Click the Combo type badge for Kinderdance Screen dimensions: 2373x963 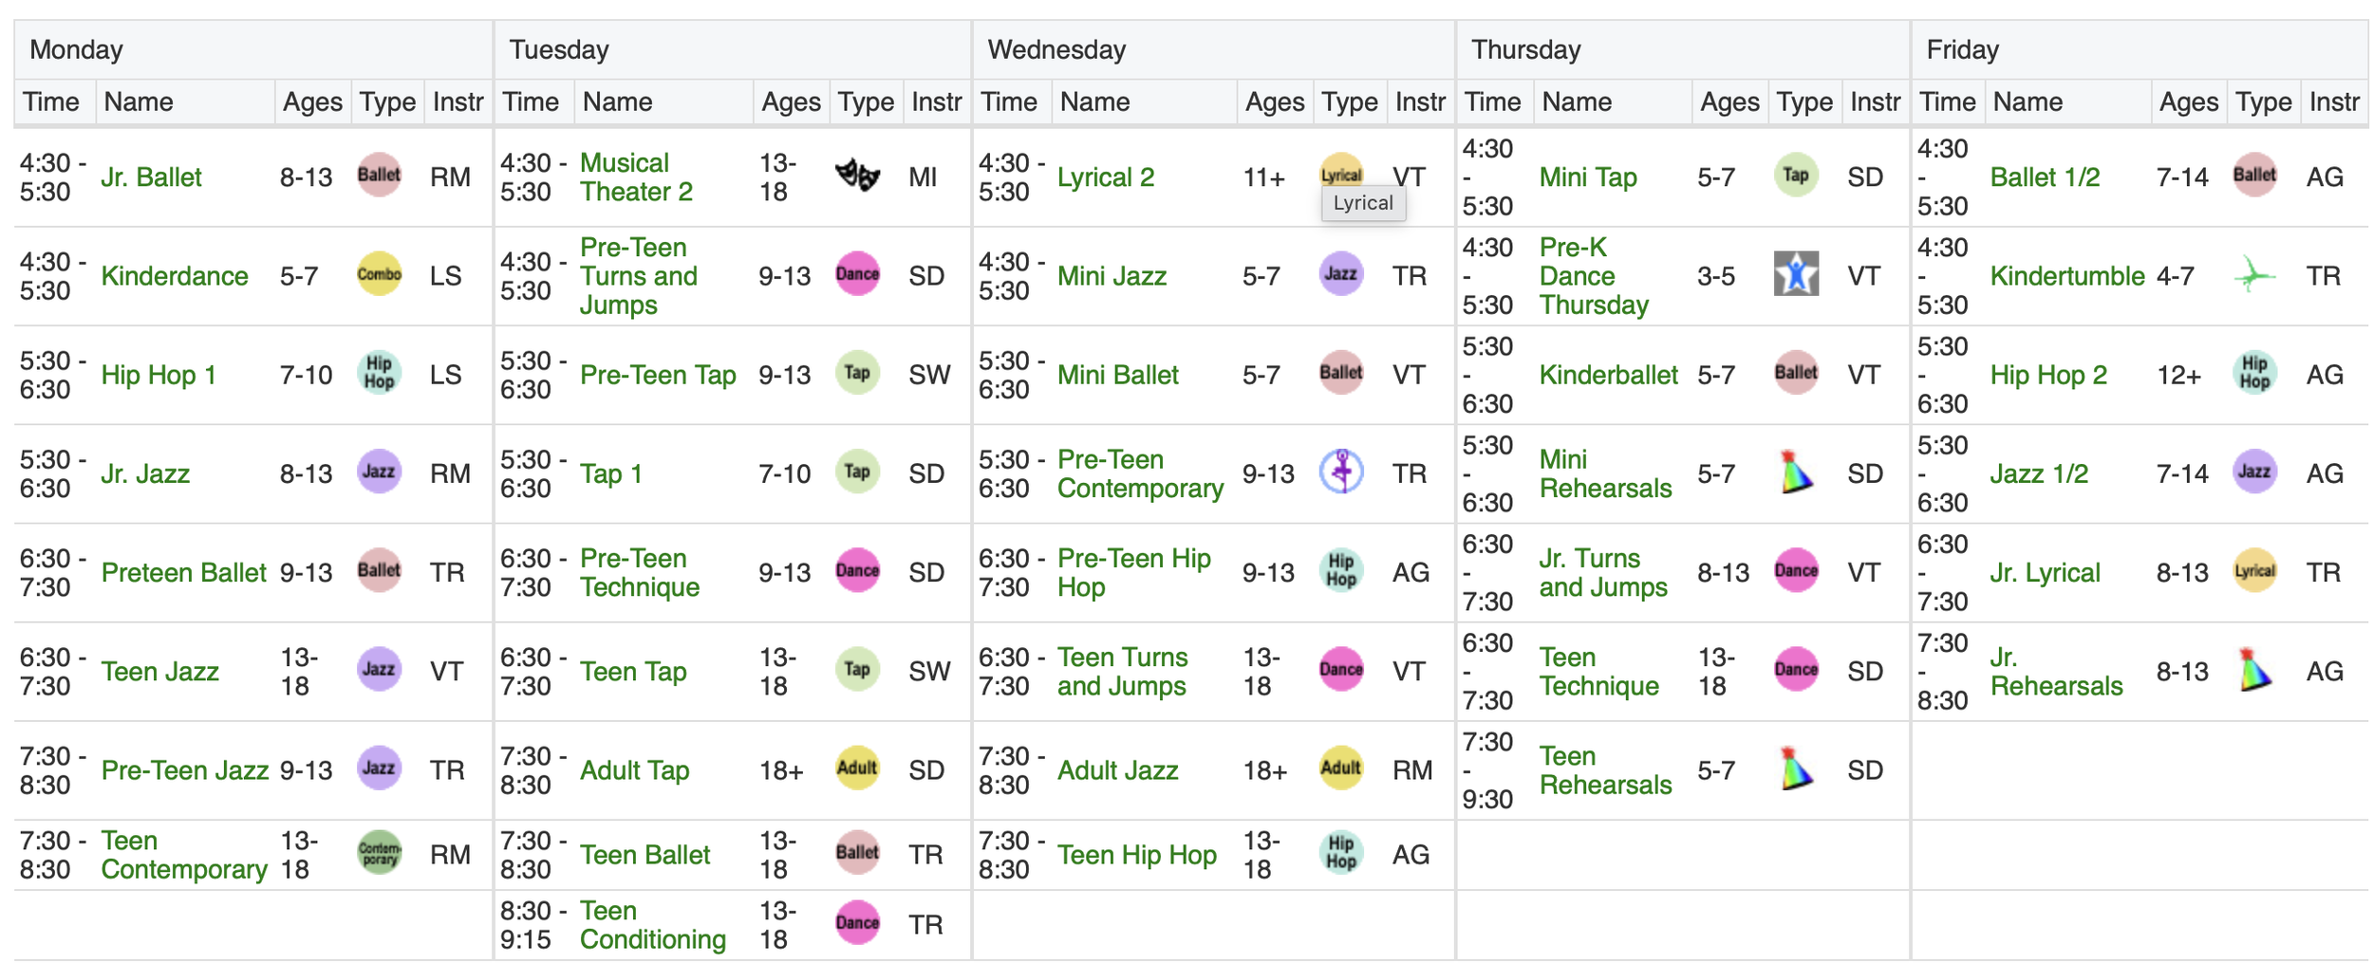click(x=379, y=274)
